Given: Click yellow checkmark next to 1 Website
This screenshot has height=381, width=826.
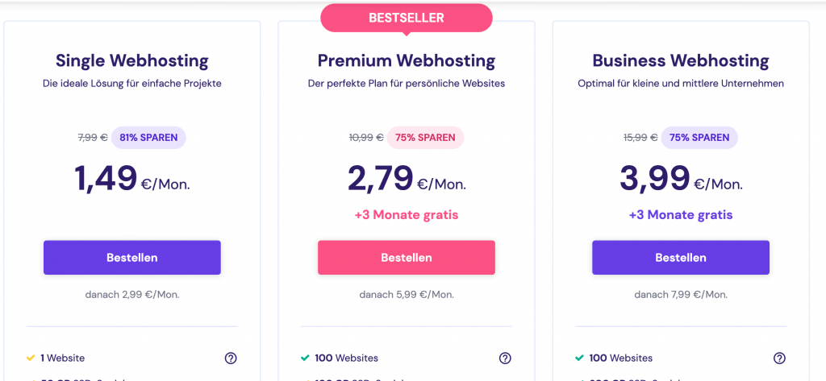Looking at the screenshot, I should click(31, 358).
